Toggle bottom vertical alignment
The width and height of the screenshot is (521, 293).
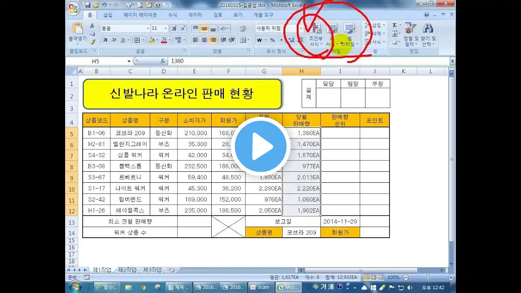[213, 28]
